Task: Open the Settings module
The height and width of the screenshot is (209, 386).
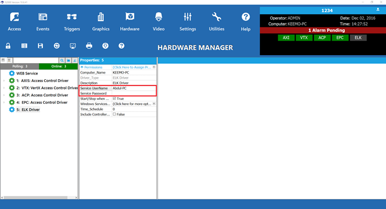Action: 188,22
